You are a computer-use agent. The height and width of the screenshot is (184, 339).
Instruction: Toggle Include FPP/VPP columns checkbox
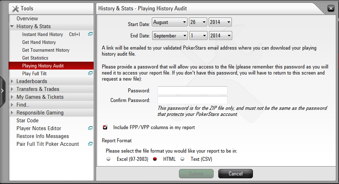(x=105, y=127)
